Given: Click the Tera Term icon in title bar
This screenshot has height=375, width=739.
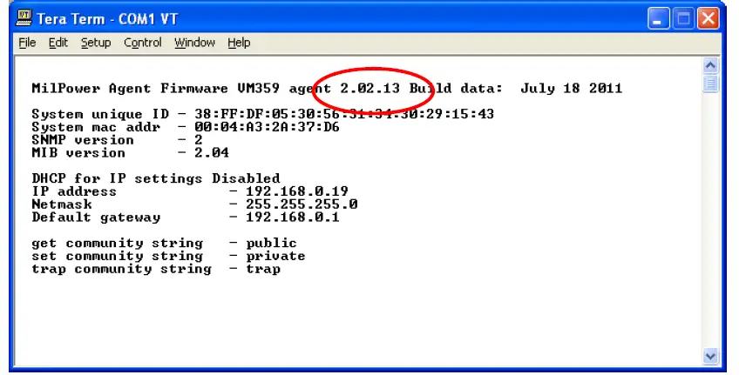Looking at the screenshot, I should point(24,18).
